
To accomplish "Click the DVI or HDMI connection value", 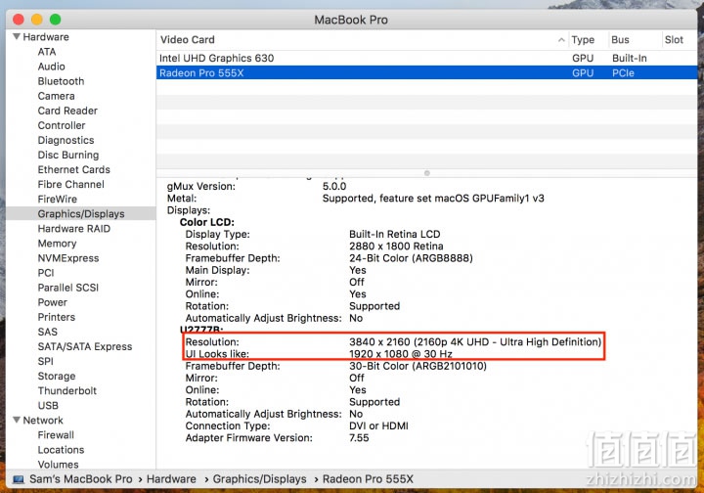I will [x=378, y=426].
